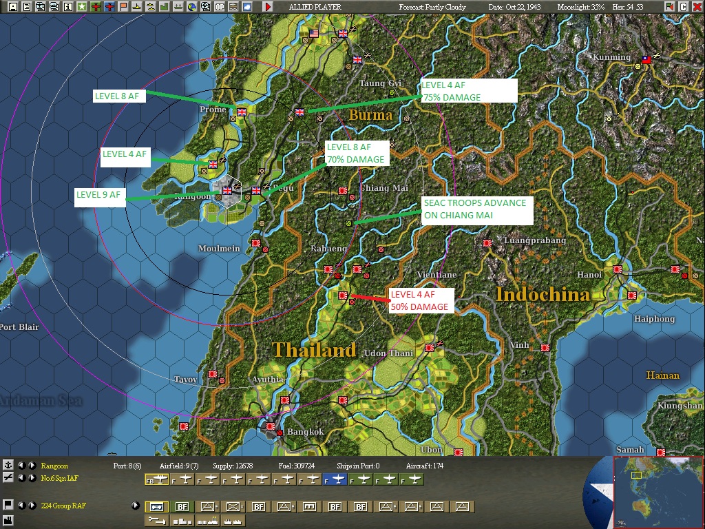
Task: Open the document list report icon
Action: point(27,7)
